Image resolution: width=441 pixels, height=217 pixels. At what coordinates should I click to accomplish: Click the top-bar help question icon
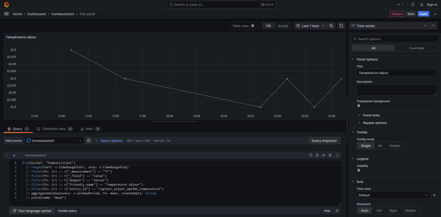point(413,4)
